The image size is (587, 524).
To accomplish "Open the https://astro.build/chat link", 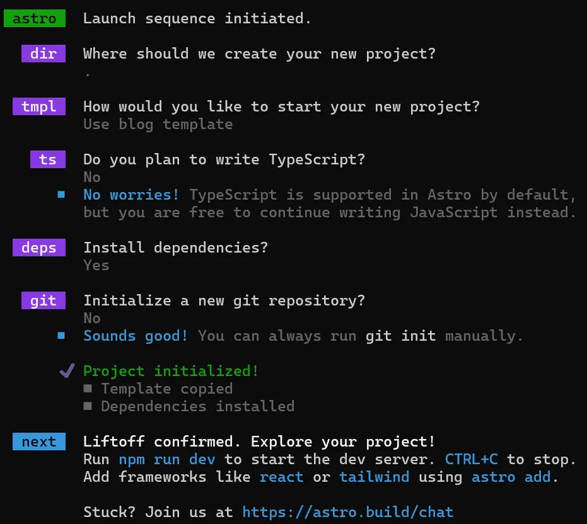I will [x=347, y=512].
